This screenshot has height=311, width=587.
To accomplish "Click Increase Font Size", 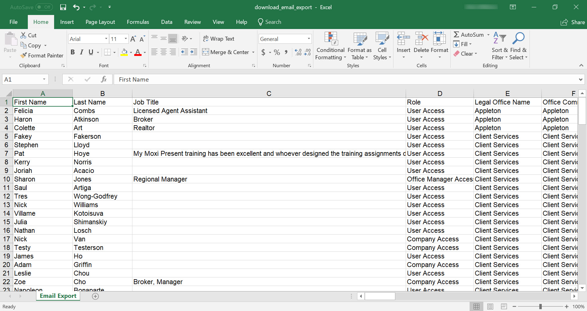I will click(133, 38).
